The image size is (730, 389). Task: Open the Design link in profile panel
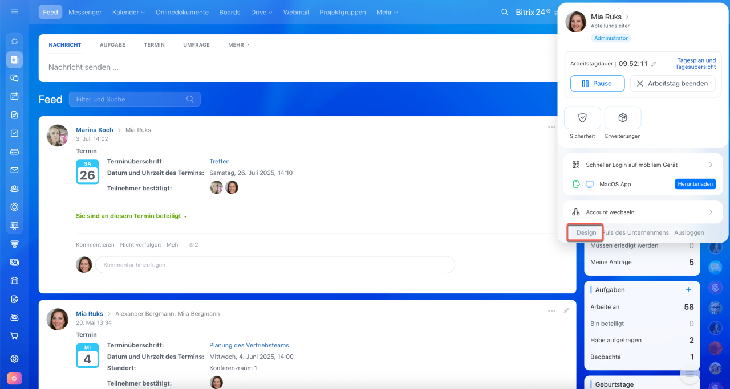tap(586, 232)
